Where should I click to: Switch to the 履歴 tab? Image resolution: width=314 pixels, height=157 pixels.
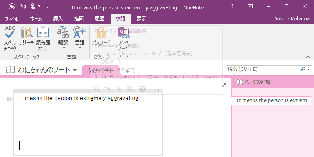(x=100, y=19)
